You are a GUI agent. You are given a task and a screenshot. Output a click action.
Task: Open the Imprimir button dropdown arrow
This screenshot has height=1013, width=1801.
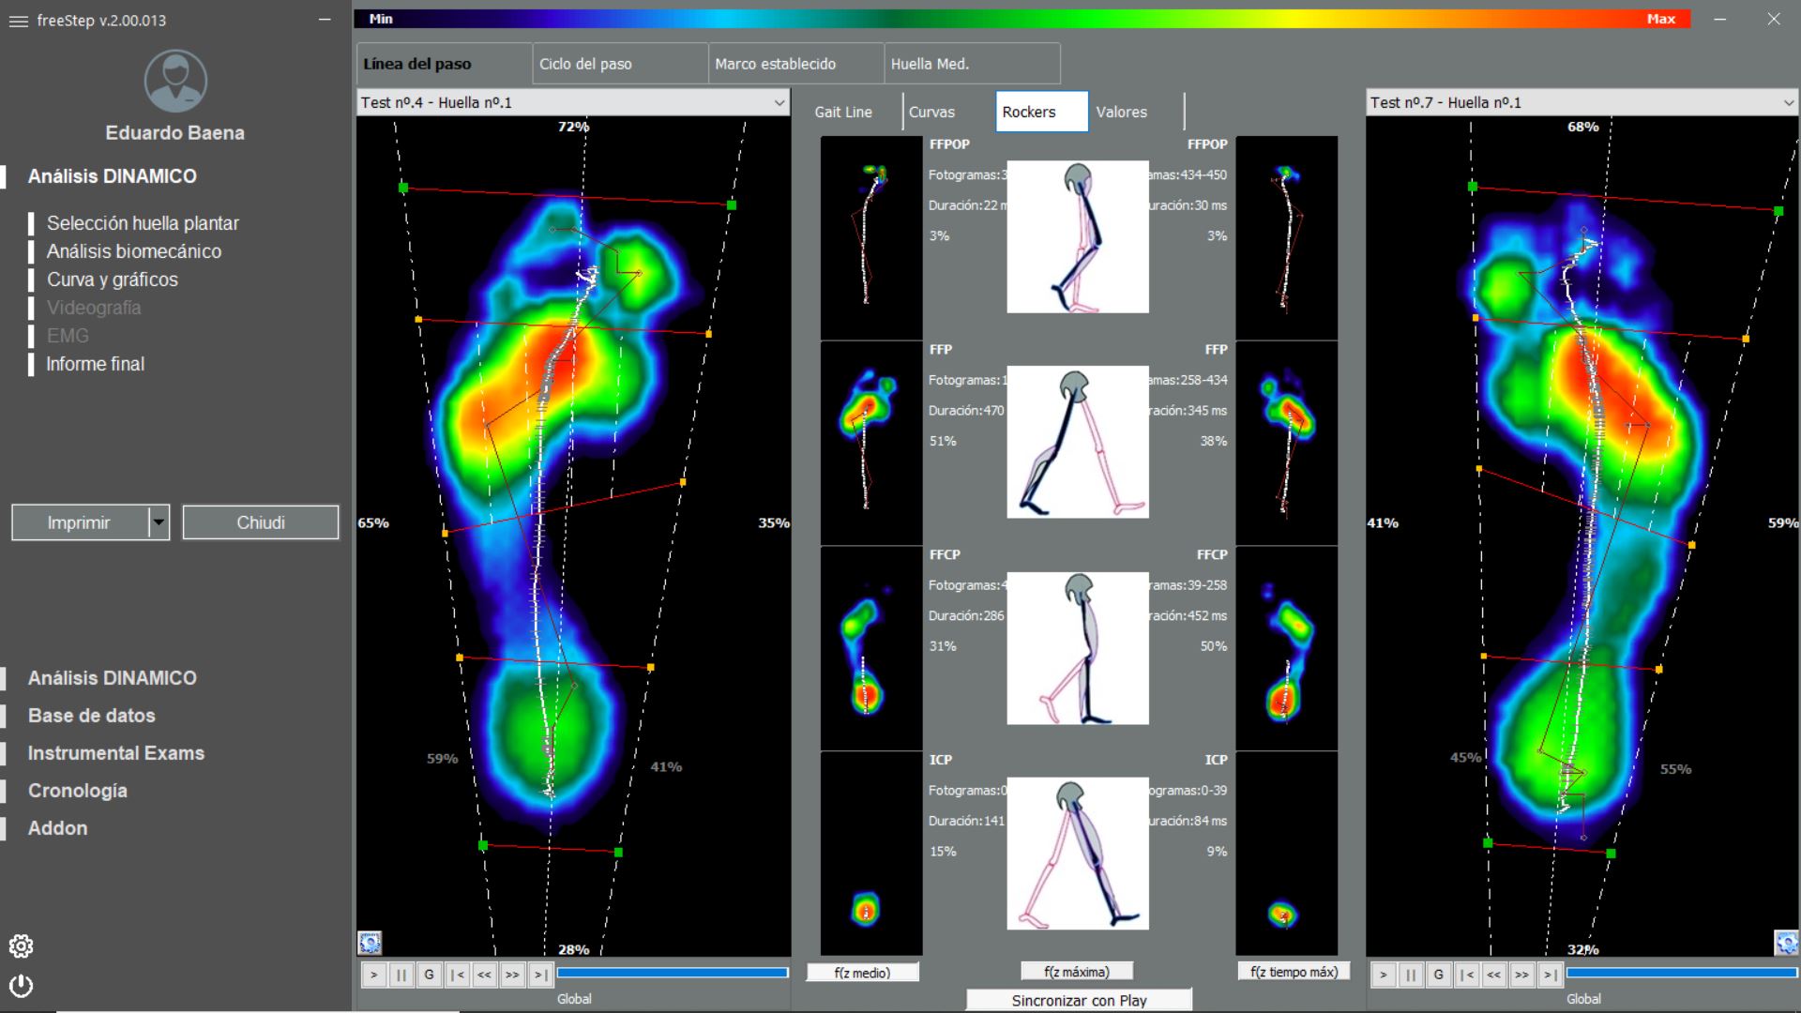(159, 522)
